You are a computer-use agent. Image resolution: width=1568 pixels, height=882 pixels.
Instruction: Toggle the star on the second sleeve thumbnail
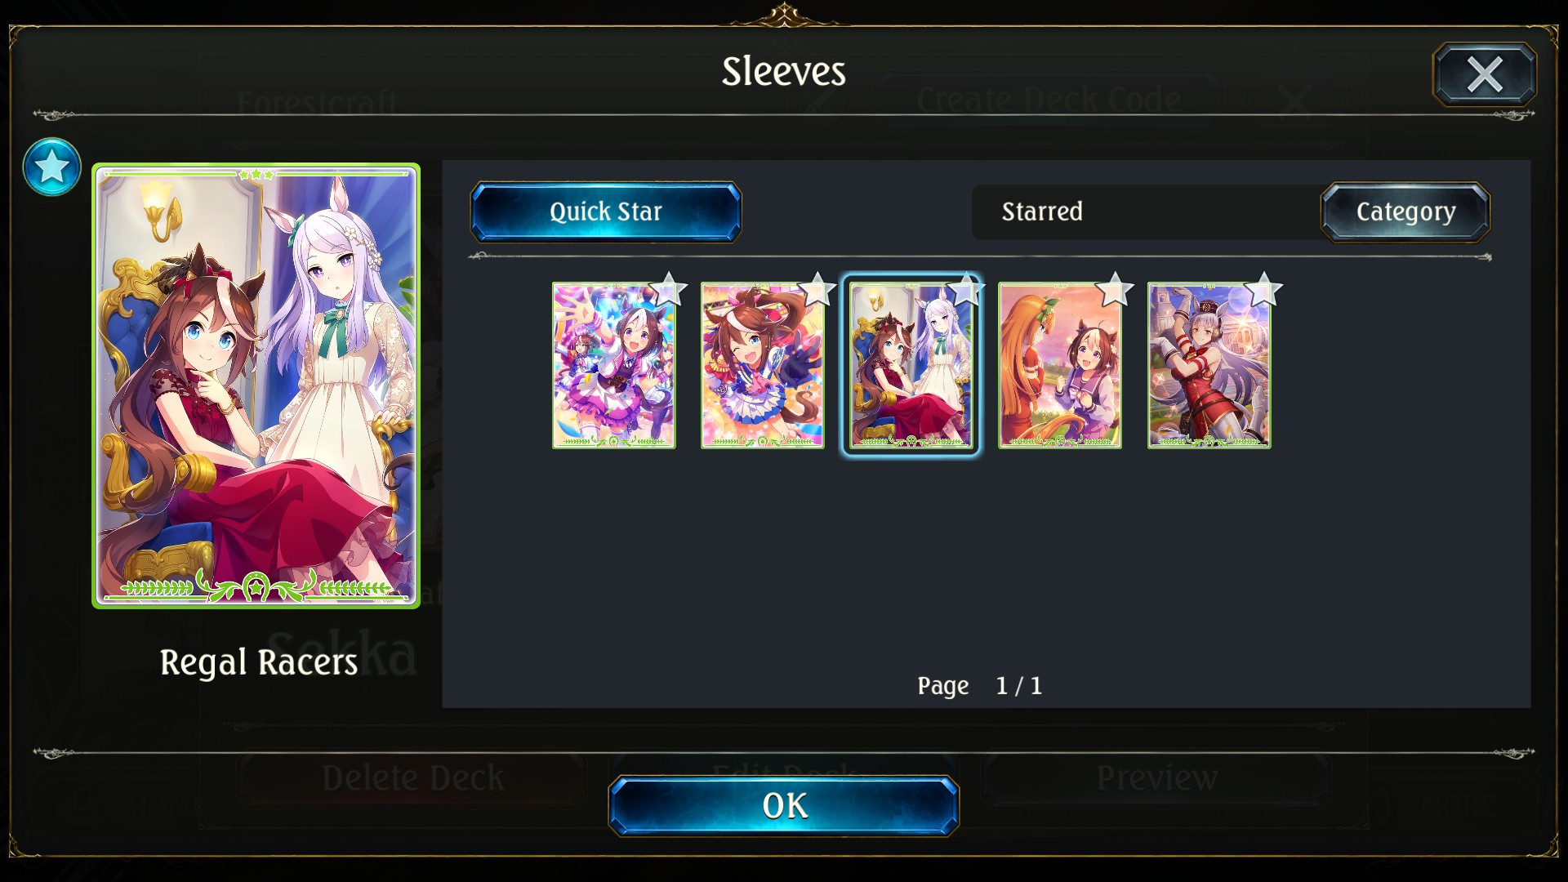(817, 290)
